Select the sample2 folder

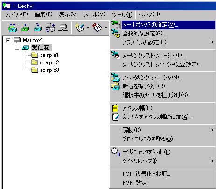pyautogui.click(x=49, y=63)
